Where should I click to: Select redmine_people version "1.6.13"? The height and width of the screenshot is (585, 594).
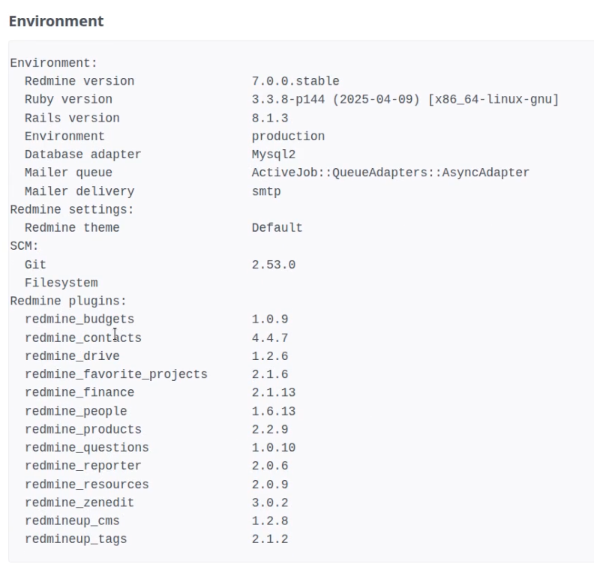[274, 411]
